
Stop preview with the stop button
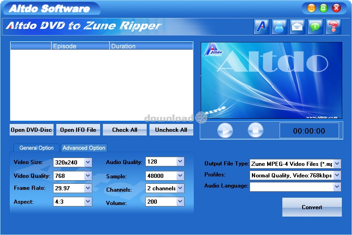click(x=256, y=130)
